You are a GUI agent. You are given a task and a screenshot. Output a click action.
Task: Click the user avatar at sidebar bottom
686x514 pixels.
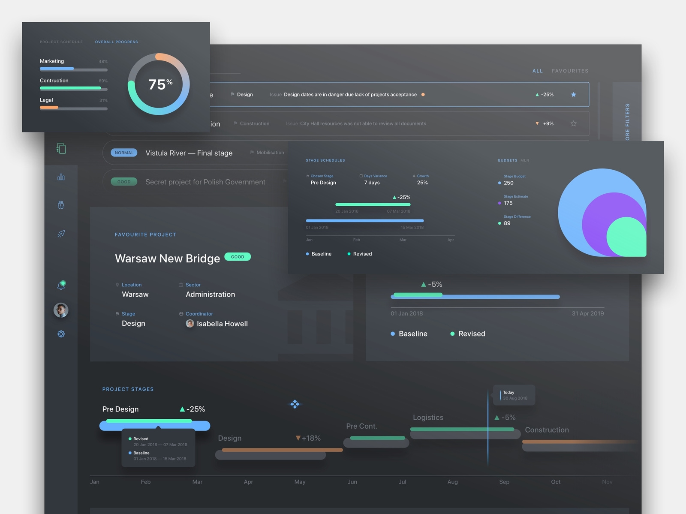pos(61,310)
